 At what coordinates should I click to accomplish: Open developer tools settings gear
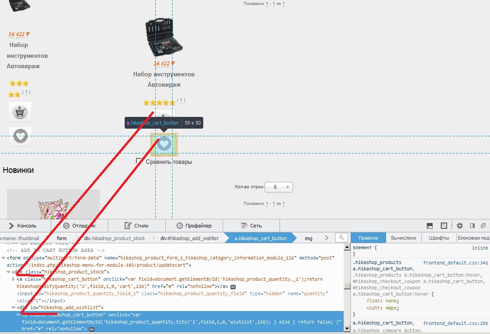459,226
